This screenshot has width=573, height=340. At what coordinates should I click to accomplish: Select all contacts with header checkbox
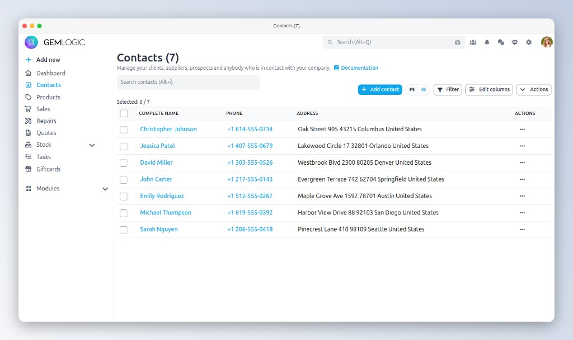tap(124, 113)
